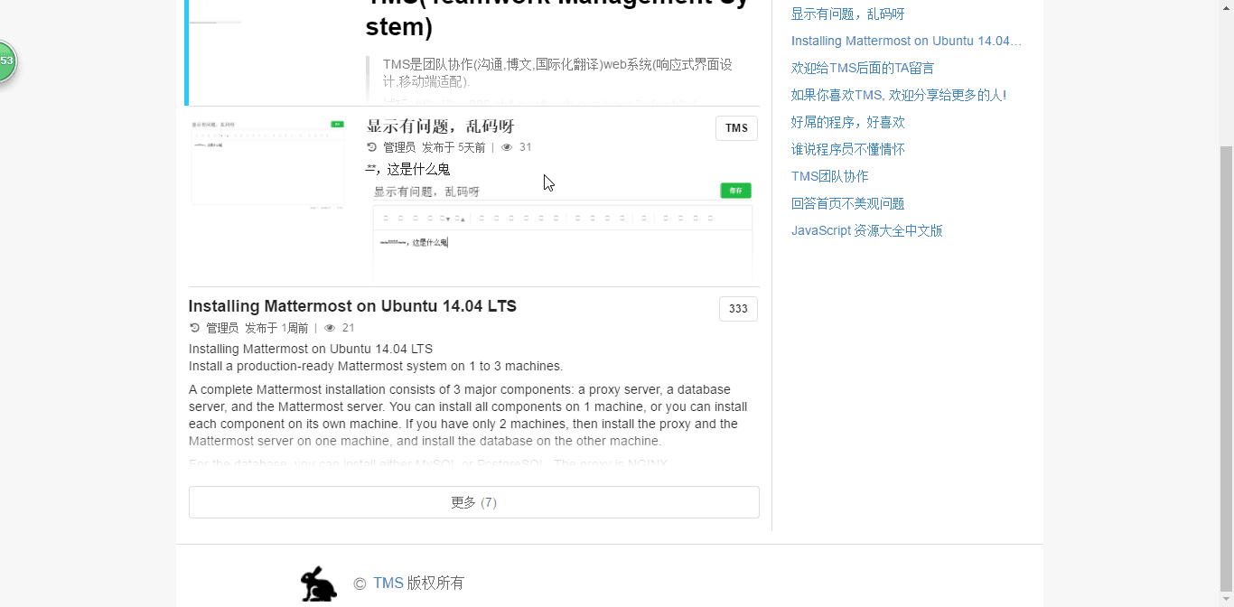Viewport: 1234px width, 607px height.
Task: Click the eye view-count icon beside 31
Action: coord(508,146)
